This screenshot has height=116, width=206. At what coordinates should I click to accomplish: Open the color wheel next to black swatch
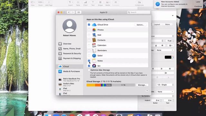pyautogui.click(x=173, y=57)
